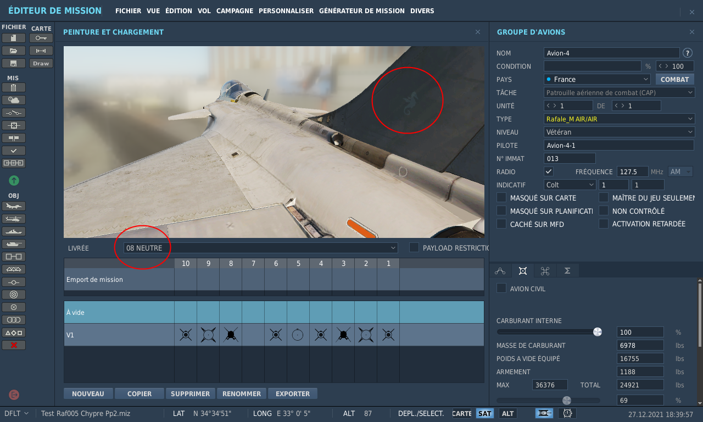
Task: Open the VUE menu
Action: (153, 11)
